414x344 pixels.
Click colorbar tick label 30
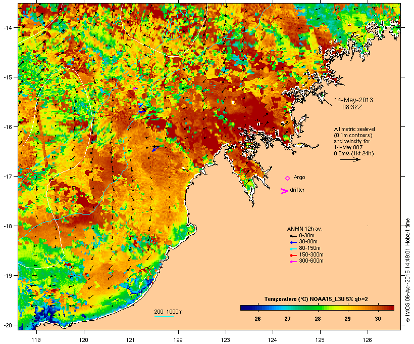(x=378, y=319)
